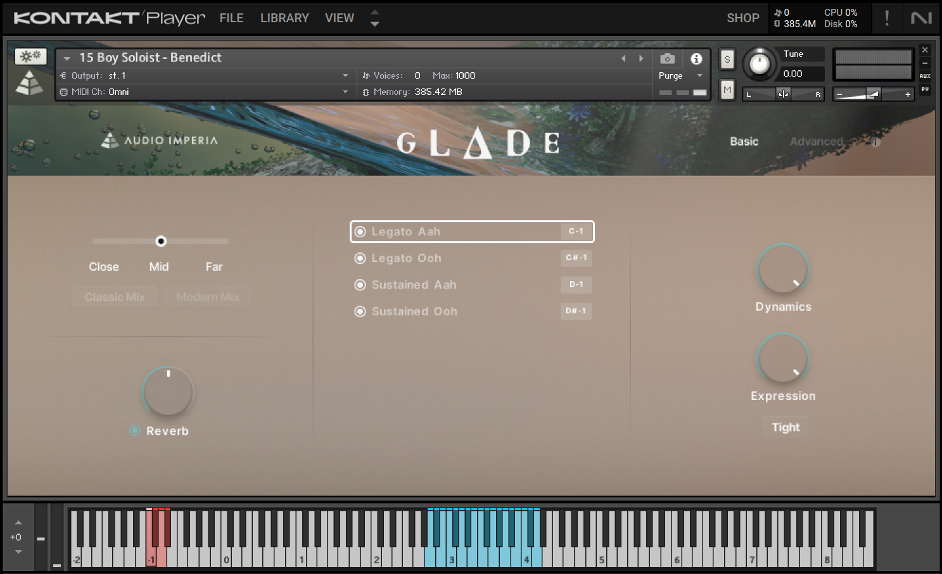Viewport: 942px width, 574px height.
Task: Select the Legato Ooh articulation
Action: coord(472,258)
